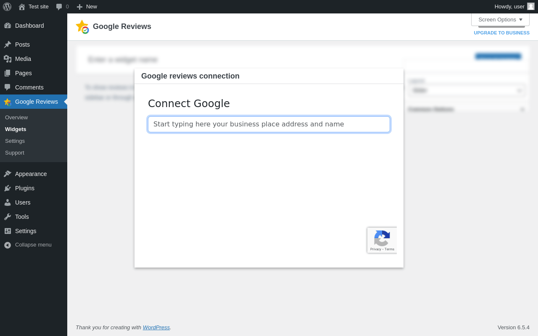Click the Posts pin icon

pos(8,45)
